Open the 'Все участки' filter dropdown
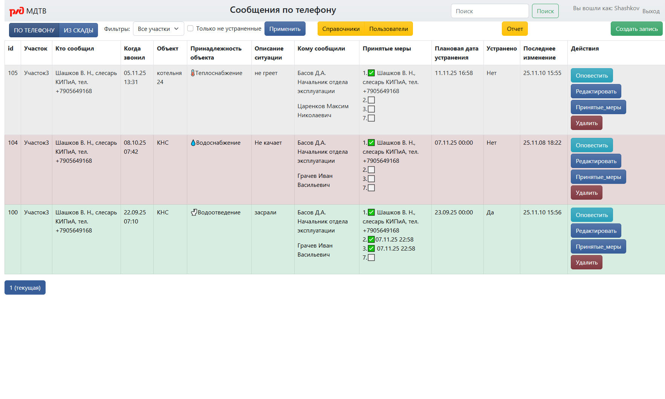Viewport: 665px width, 399px height. point(158,29)
